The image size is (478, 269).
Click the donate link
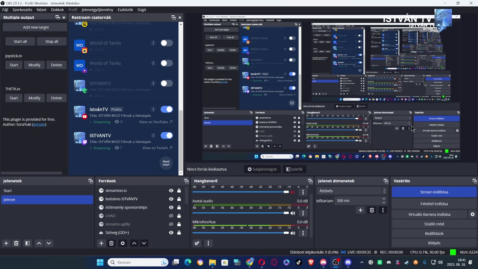click(38, 124)
